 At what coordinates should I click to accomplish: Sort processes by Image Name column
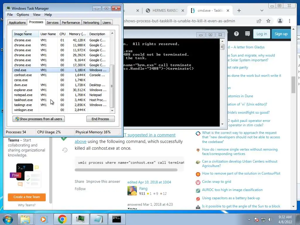pyautogui.click(x=25, y=34)
